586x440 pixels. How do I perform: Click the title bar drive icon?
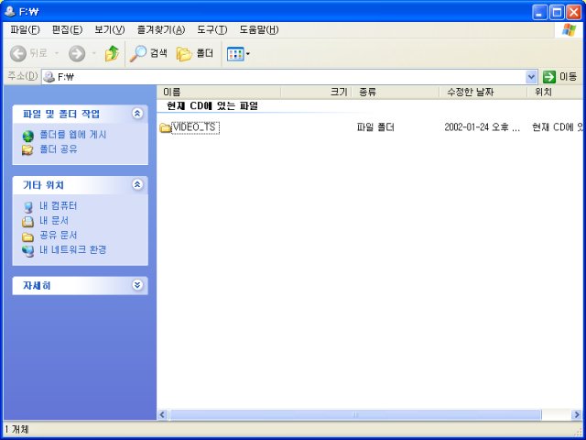click(x=10, y=12)
